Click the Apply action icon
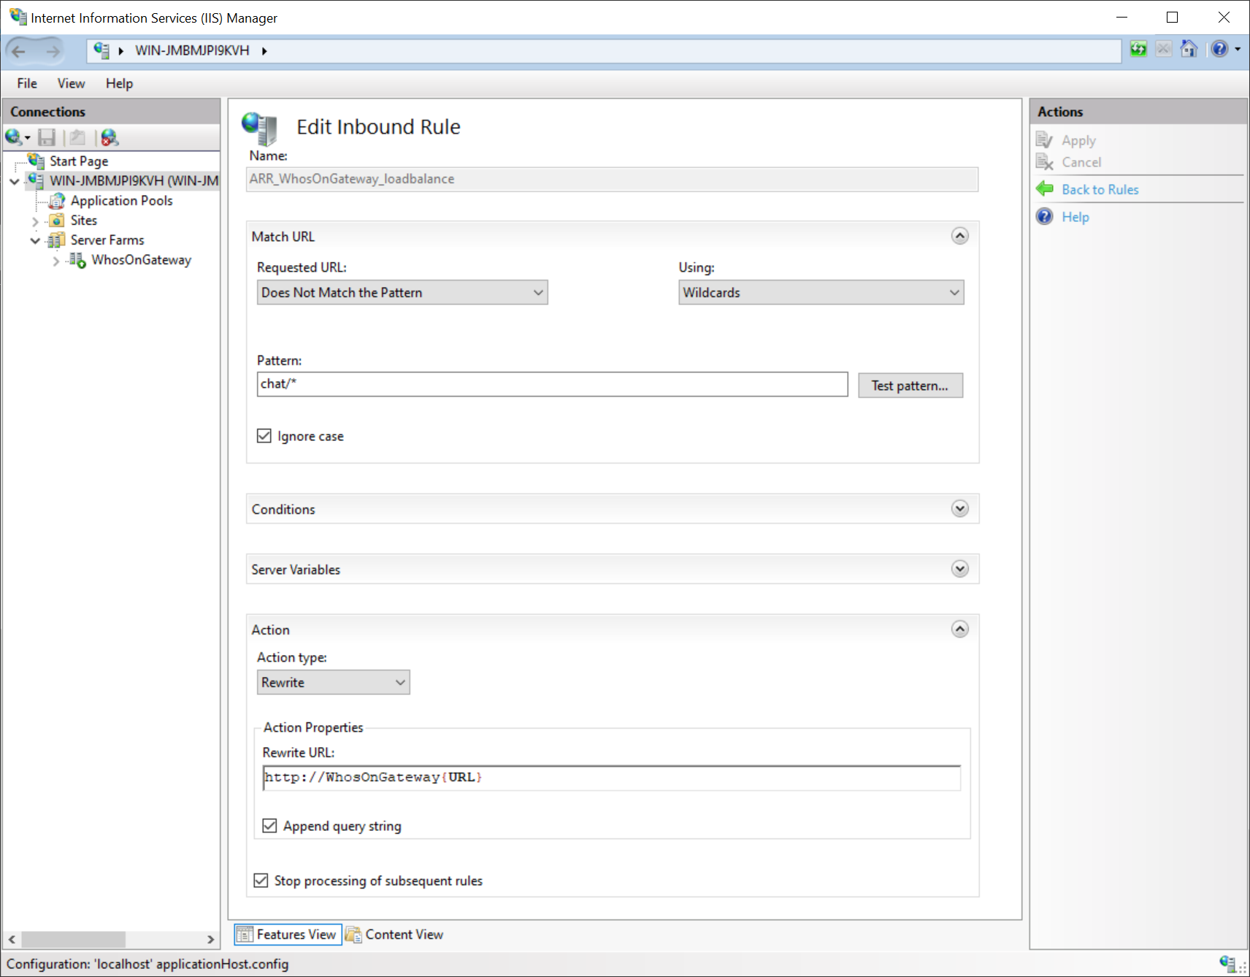 (1044, 139)
